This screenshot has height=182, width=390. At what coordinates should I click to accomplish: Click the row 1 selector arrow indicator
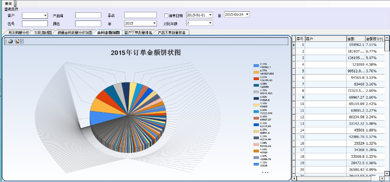(294, 45)
